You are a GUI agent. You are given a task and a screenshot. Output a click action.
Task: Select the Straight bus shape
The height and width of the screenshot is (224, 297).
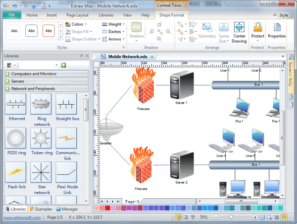click(66, 104)
